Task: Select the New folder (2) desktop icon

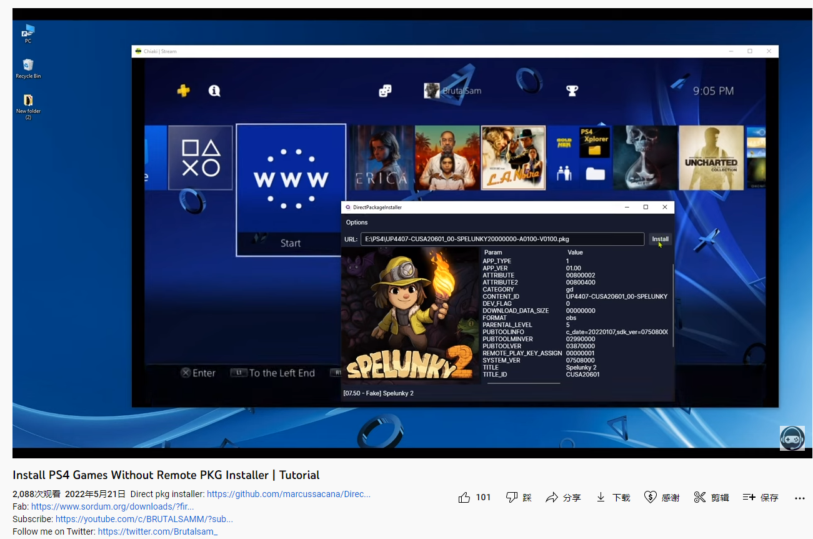Action: point(28,106)
